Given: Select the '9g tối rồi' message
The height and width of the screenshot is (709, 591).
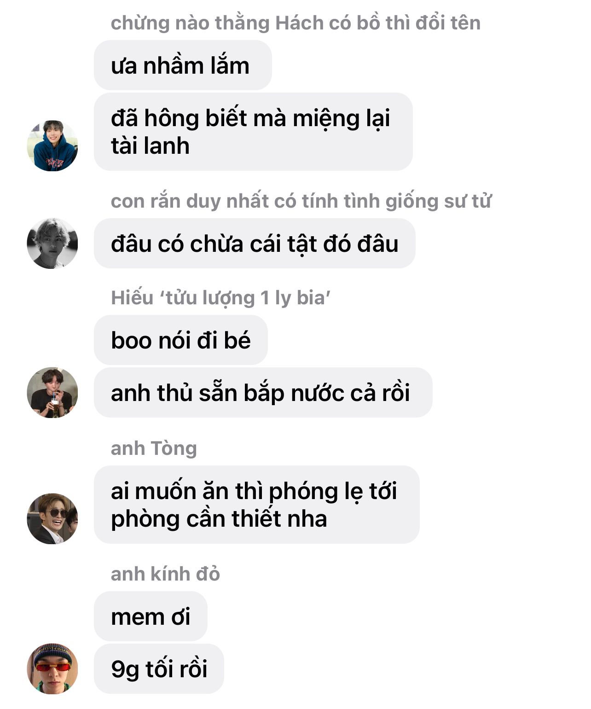Looking at the screenshot, I should pyautogui.click(x=159, y=669).
